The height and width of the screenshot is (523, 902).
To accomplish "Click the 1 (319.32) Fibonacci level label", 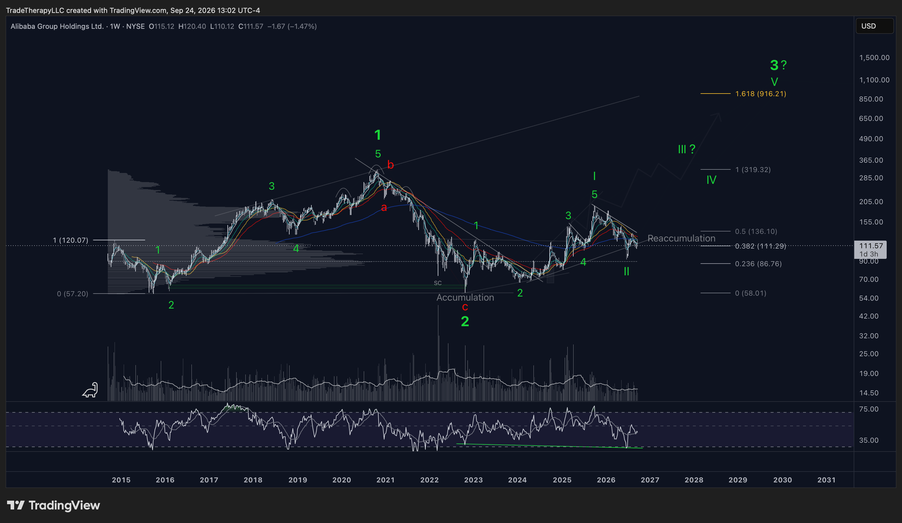I will (x=753, y=169).
